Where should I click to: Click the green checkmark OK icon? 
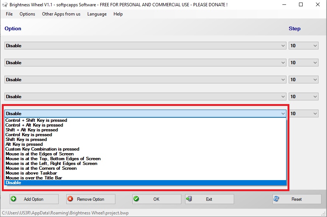point(136,199)
